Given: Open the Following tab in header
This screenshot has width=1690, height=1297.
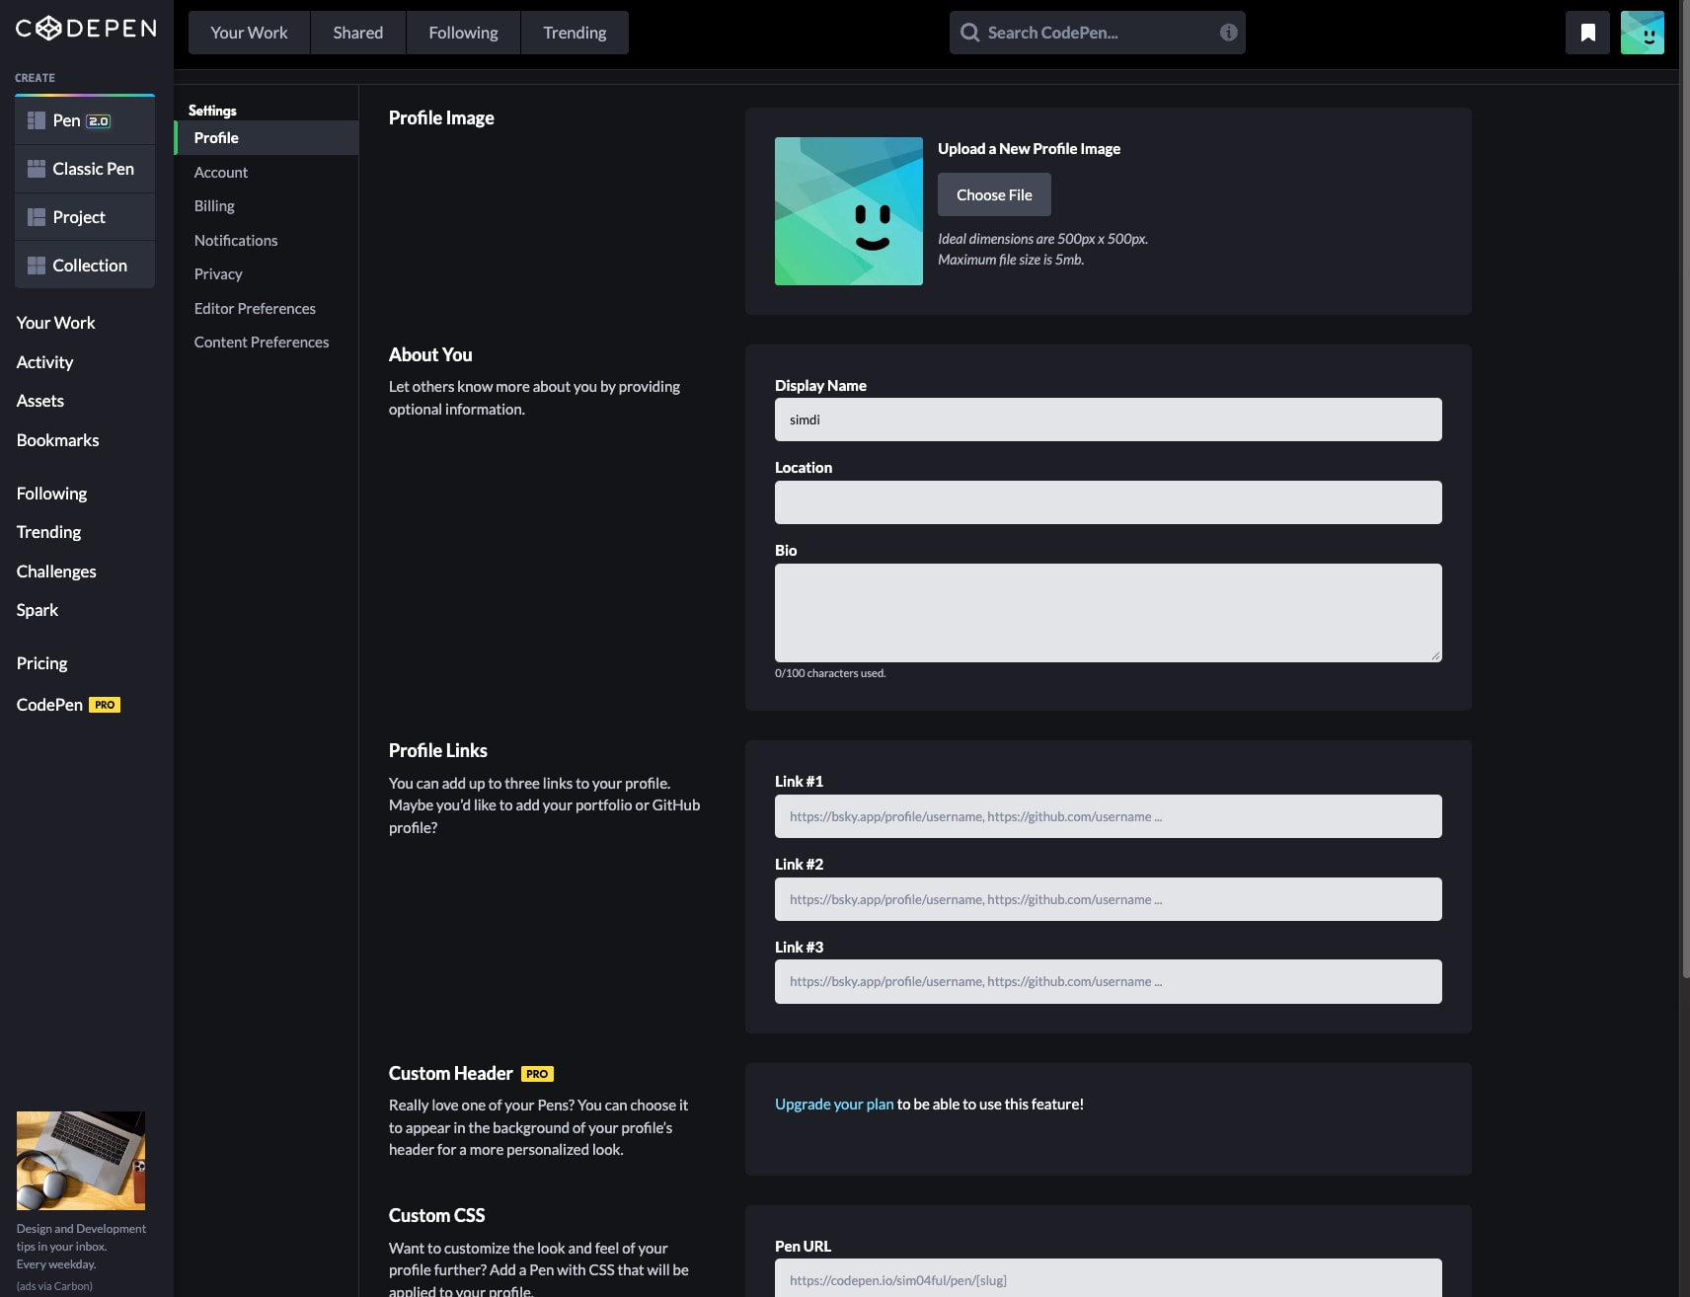Looking at the screenshot, I should tap(463, 33).
